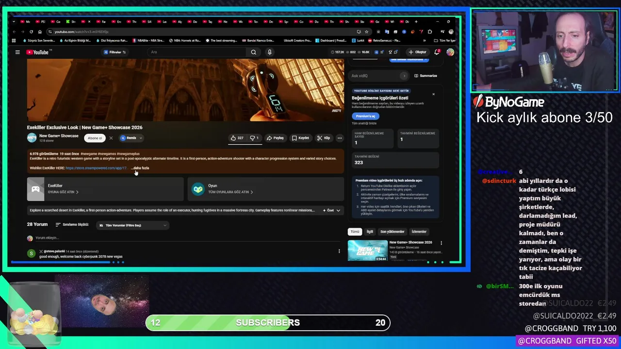Open the Chrome apps grid in bookmarks bar

click(x=14, y=41)
